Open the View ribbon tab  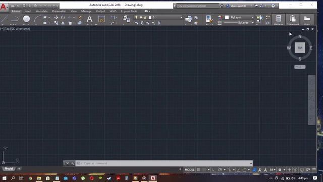pos(73,11)
